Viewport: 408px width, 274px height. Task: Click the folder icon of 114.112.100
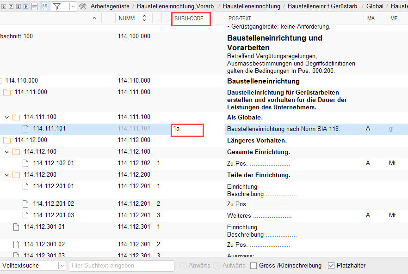(16, 152)
